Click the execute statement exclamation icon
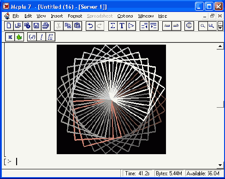Image resolution: width=225 pixels, height=179 pixels. 41,37
